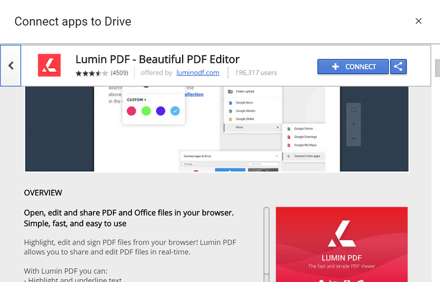Image resolution: width=440 pixels, height=282 pixels.
Task: Click the OVERVIEW section heading
Action: [x=43, y=193]
